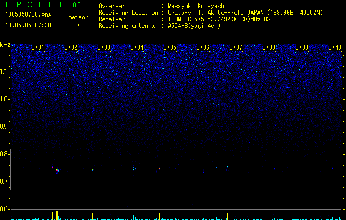Screen dimensions: 346x220
Task: Click the 1.1 kHz frequency axis label
Action: point(6,71)
